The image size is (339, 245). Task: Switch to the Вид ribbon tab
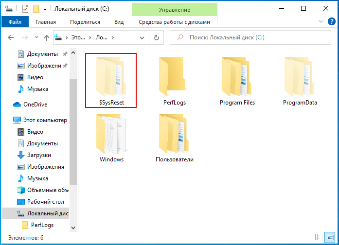pos(119,22)
